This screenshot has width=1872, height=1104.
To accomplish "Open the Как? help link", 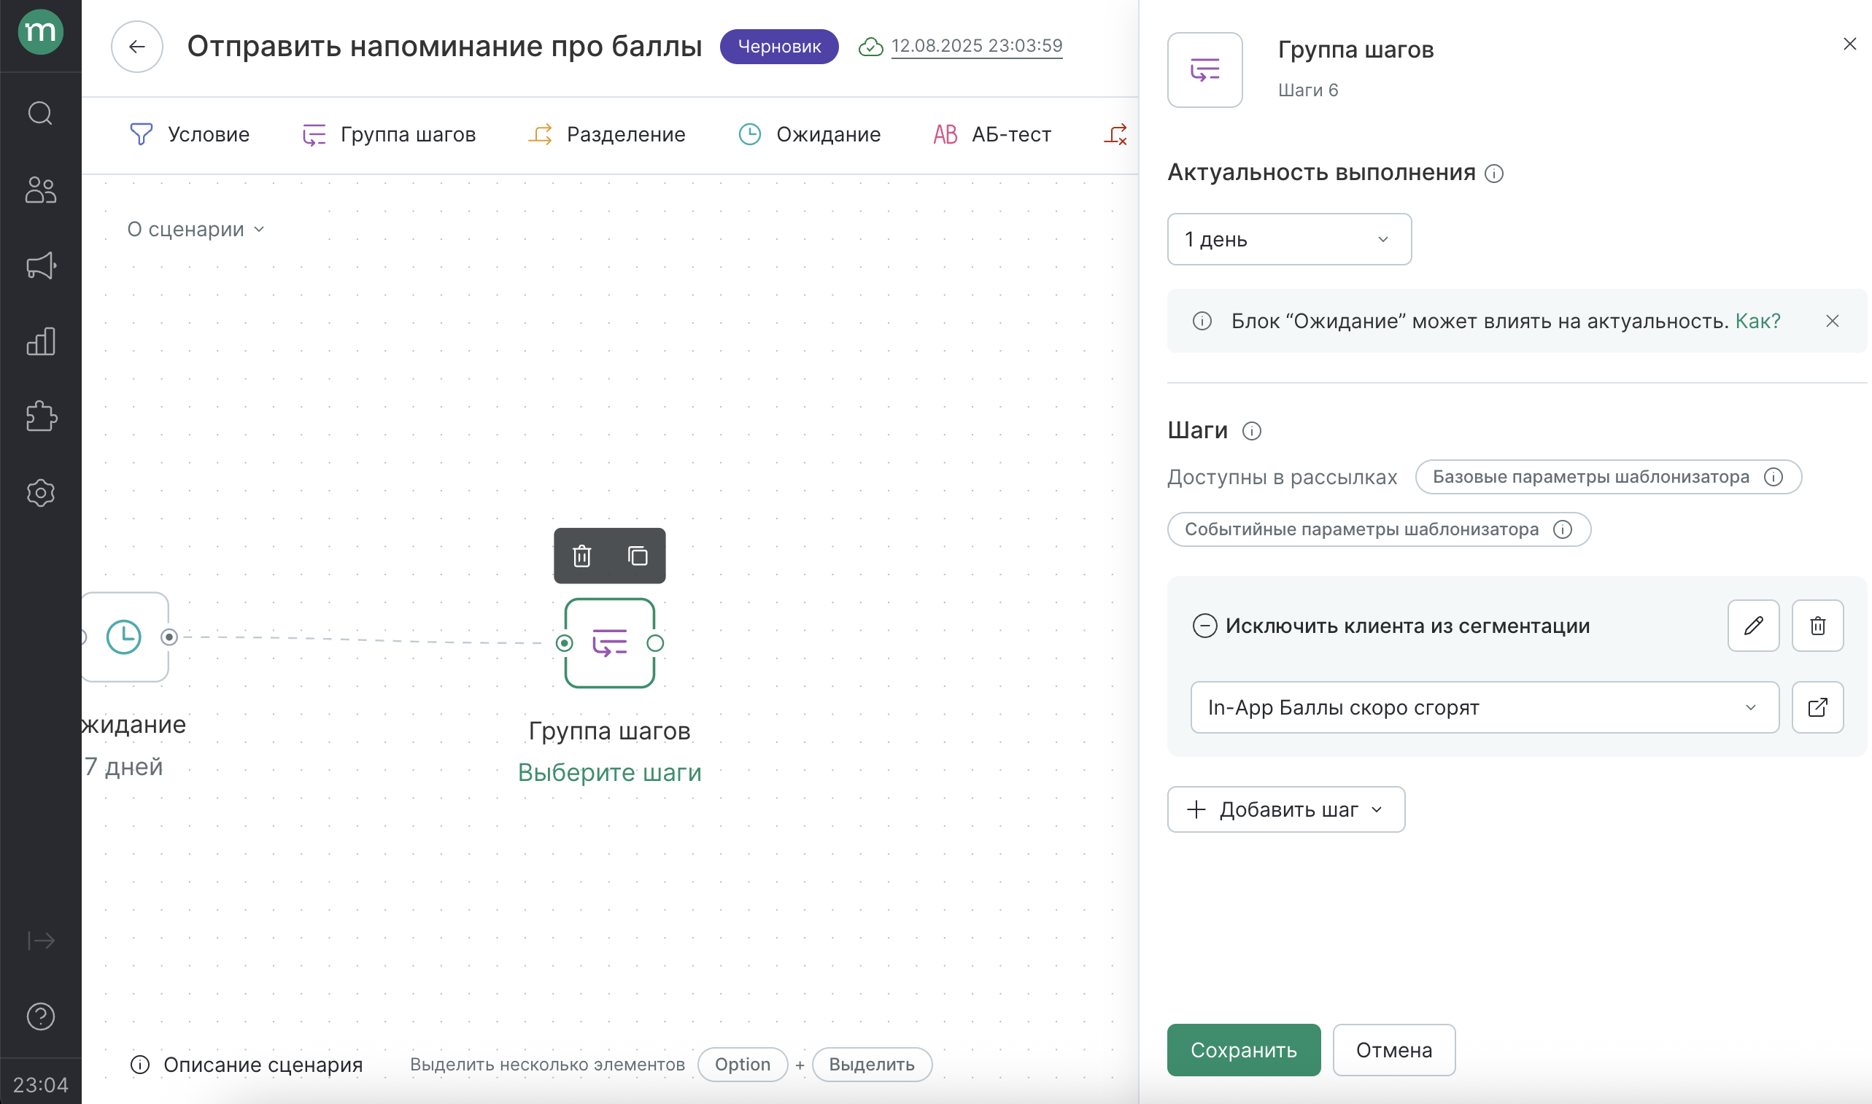I will [x=1757, y=321].
